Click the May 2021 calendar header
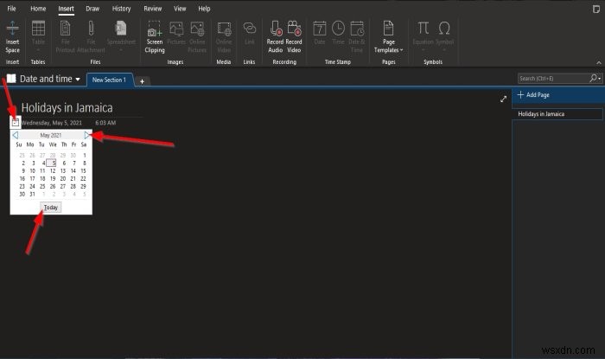The image size is (605, 359). click(51, 135)
